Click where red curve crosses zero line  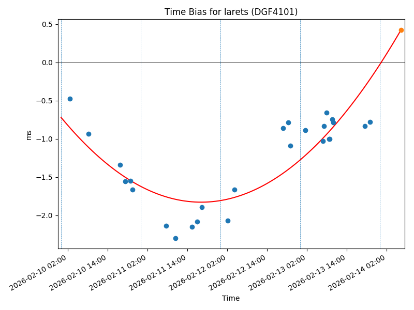[381, 63]
